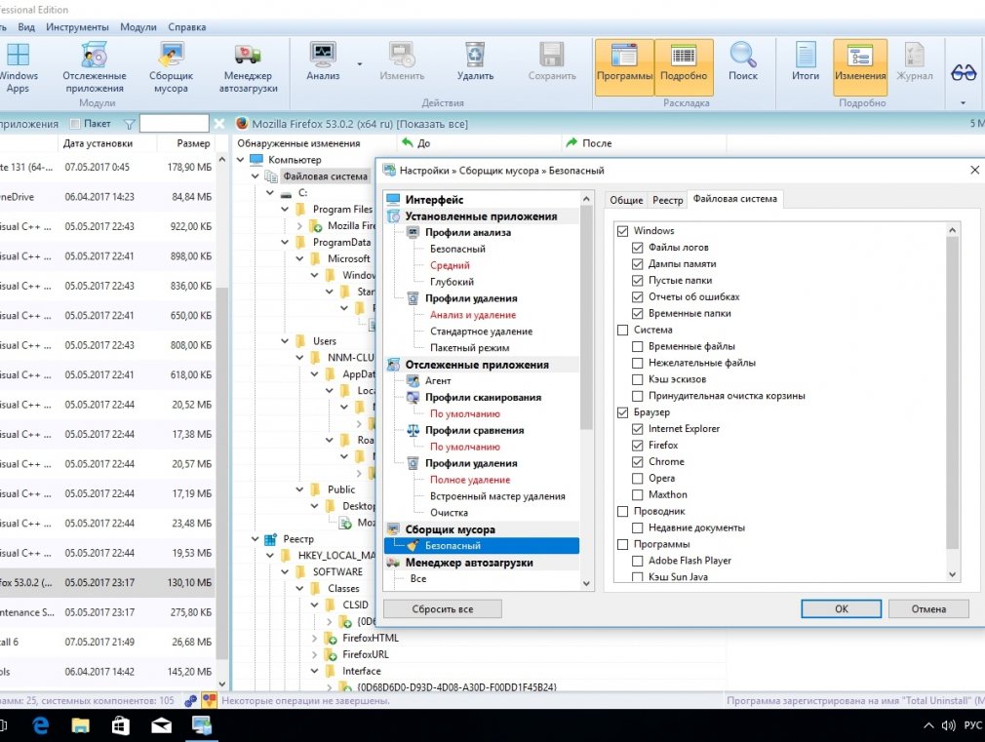Open the Windows Apps module
The height and width of the screenshot is (742, 985).
(x=18, y=68)
